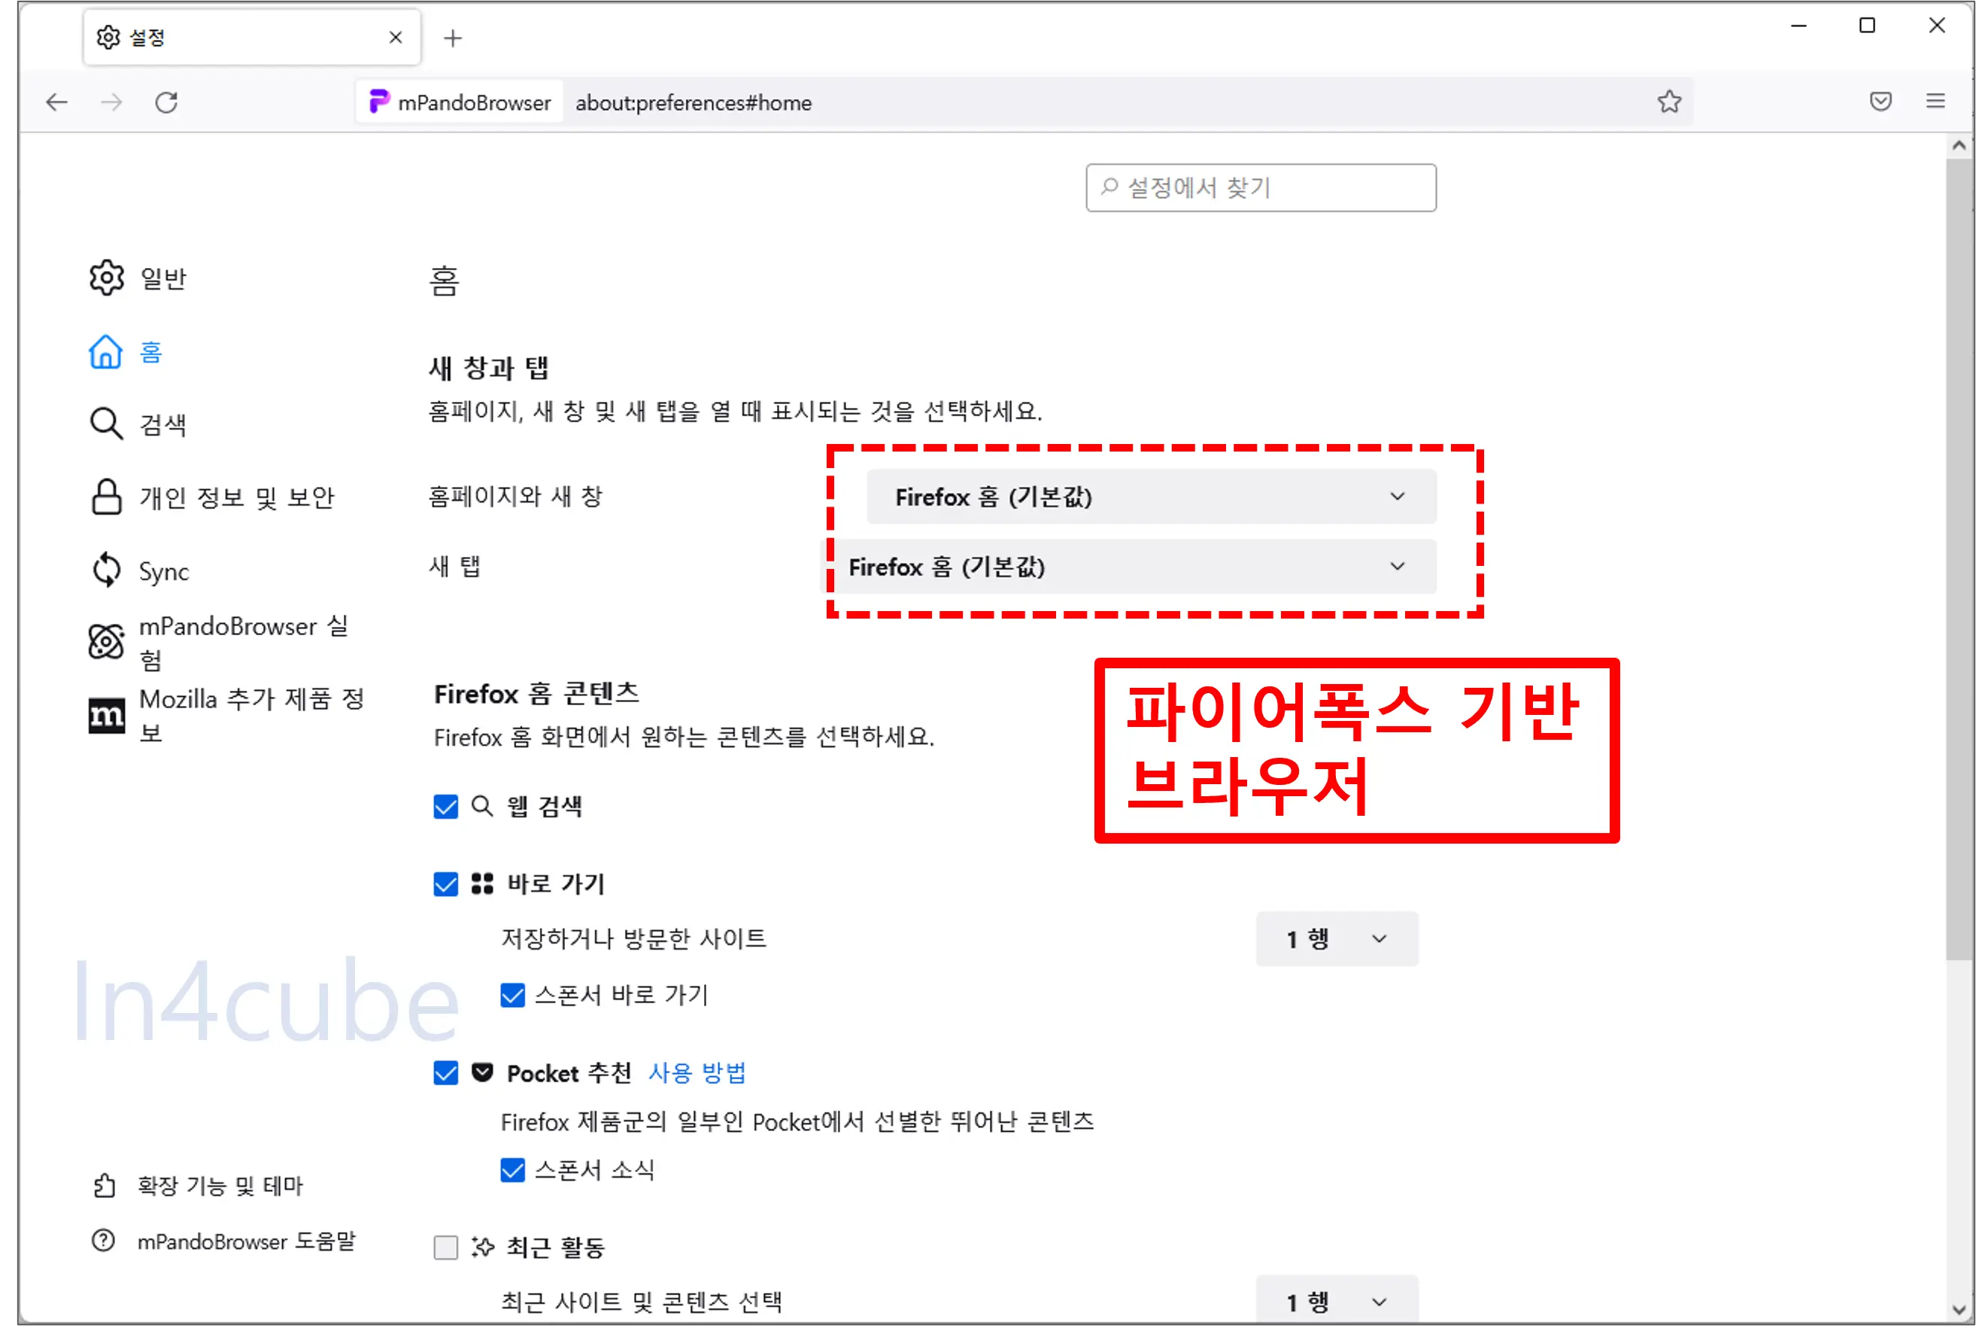This screenshot has height=1326, width=1976.
Task: Maximize the browser window
Action: tap(1867, 26)
